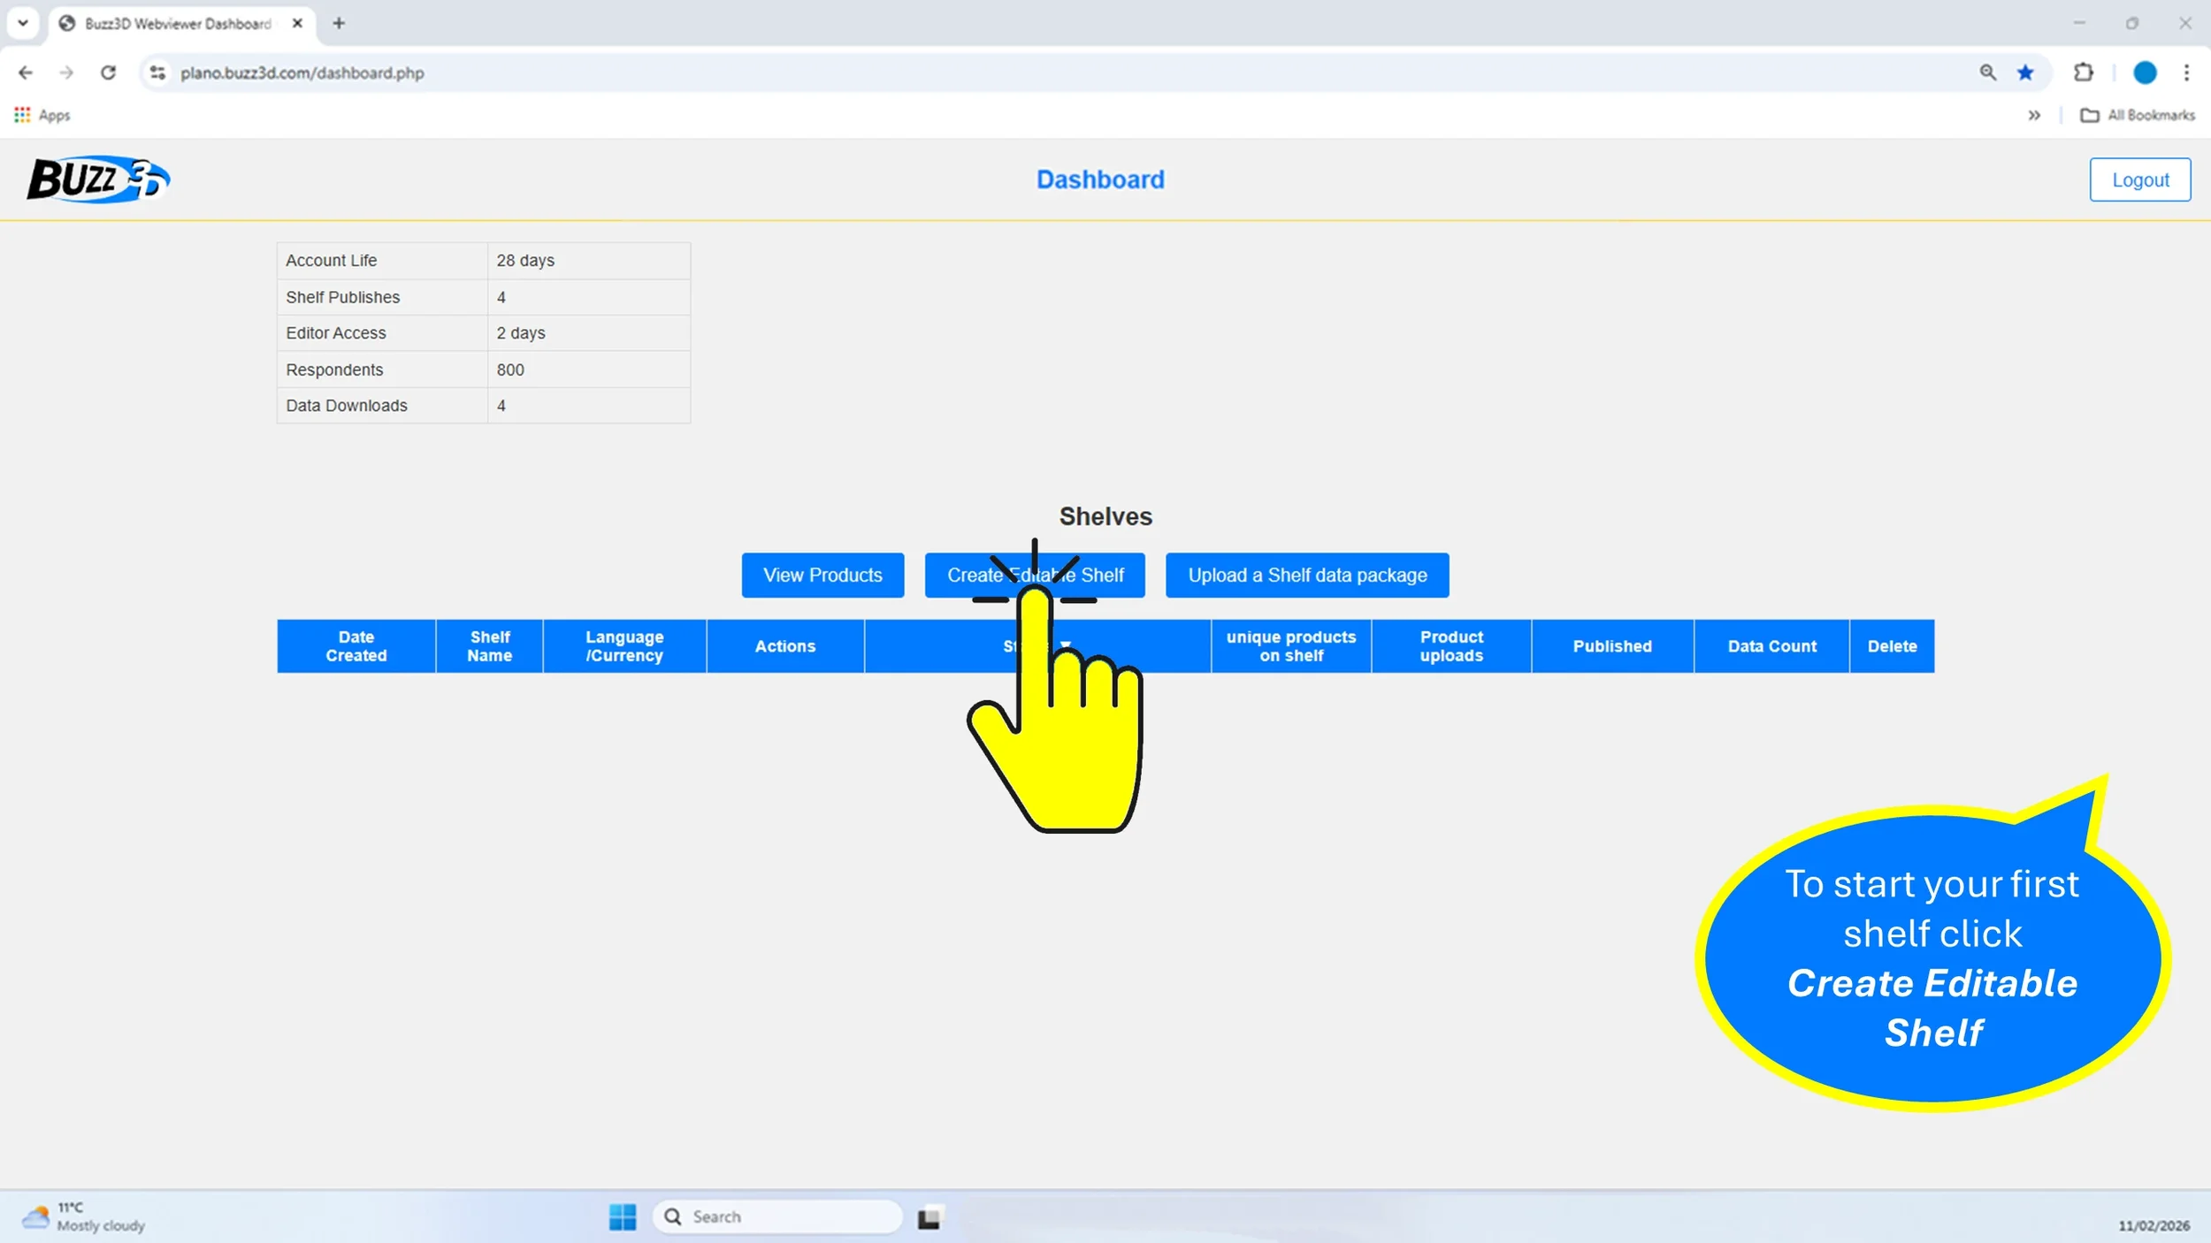
Task: Open the Chrome profile avatar
Action: 2144,72
